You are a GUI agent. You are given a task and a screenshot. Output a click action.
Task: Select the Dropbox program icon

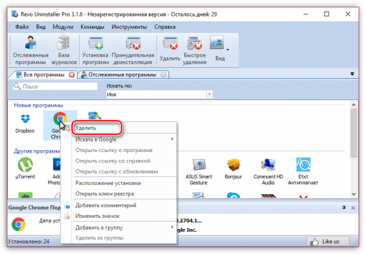pos(25,122)
